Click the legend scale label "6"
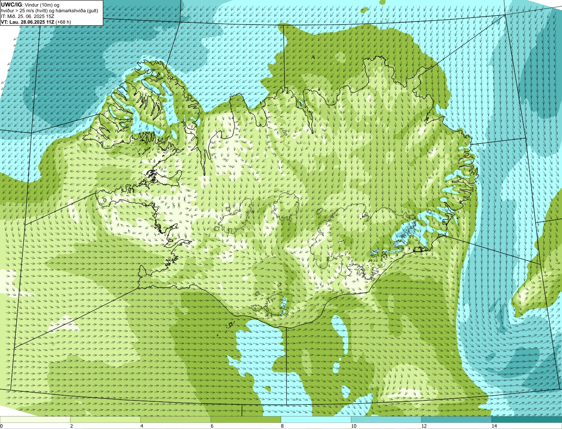The width and height of the screenshot is (562, 429). (212, 426)
